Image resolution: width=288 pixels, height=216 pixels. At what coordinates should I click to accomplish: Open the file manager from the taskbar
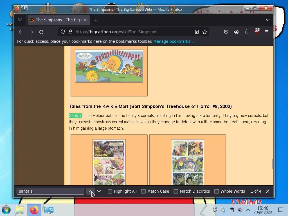(20, 210)
